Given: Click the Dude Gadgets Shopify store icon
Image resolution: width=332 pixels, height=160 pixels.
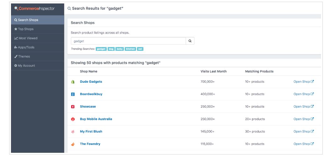Looking at the screenshot, I should pyautogui.click(x=73, y=82).
